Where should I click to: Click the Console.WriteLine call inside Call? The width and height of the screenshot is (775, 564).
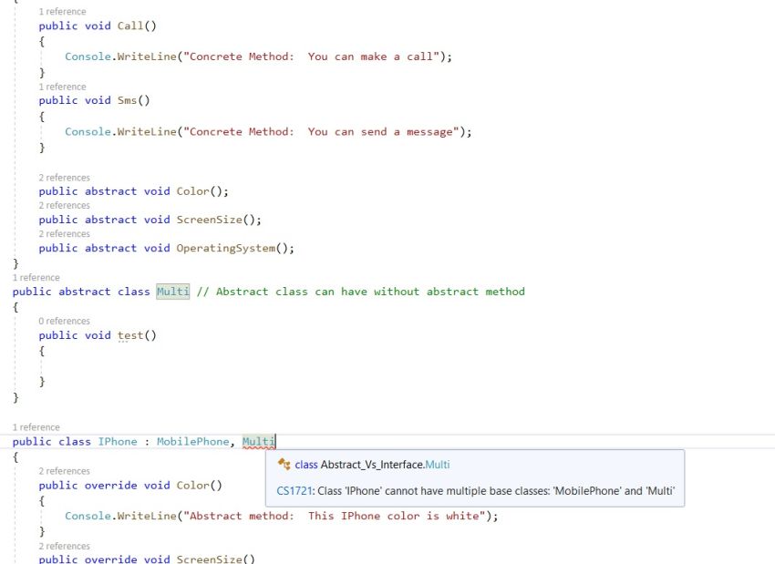coord(119,56)
